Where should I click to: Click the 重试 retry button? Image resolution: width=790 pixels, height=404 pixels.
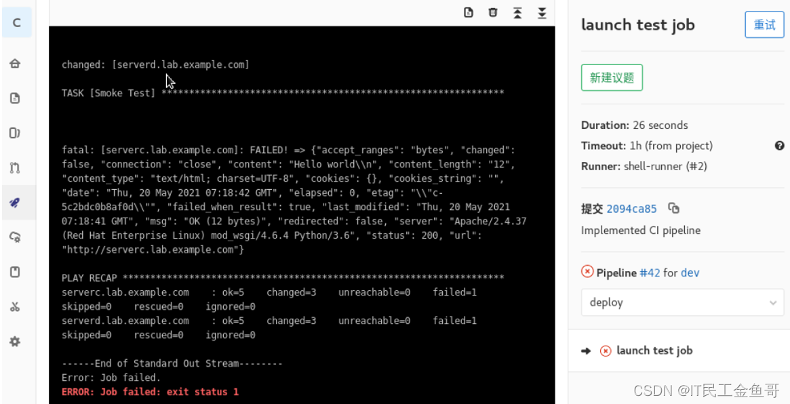coord(764,24)
